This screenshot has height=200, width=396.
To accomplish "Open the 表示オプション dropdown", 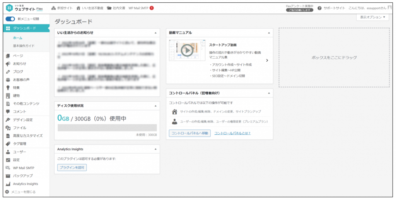I will pos(372,17).
